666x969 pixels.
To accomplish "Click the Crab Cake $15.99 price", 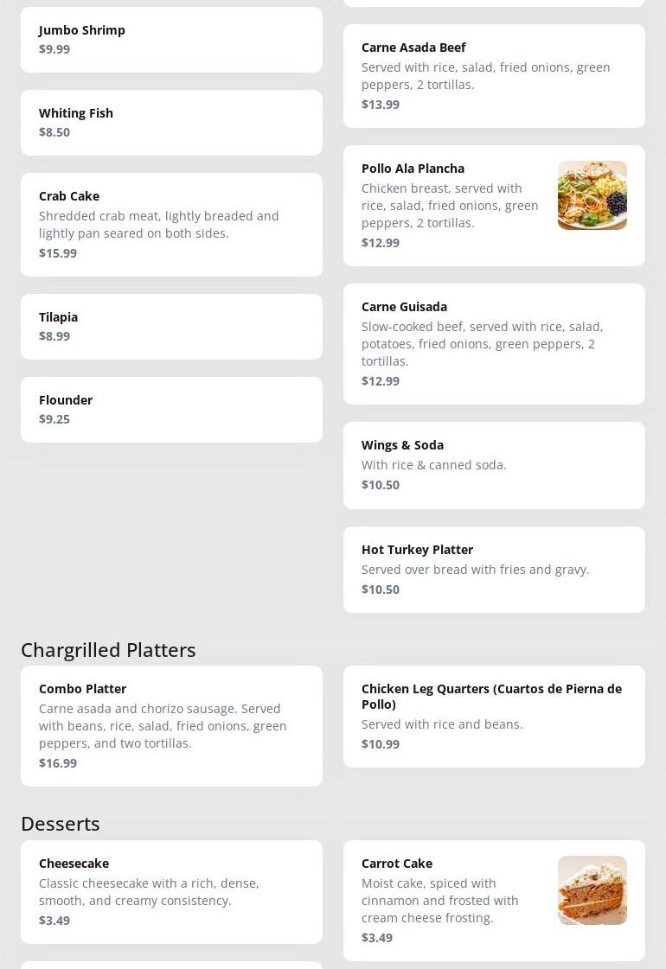I will pyautogui.click(x=58, y=253).
